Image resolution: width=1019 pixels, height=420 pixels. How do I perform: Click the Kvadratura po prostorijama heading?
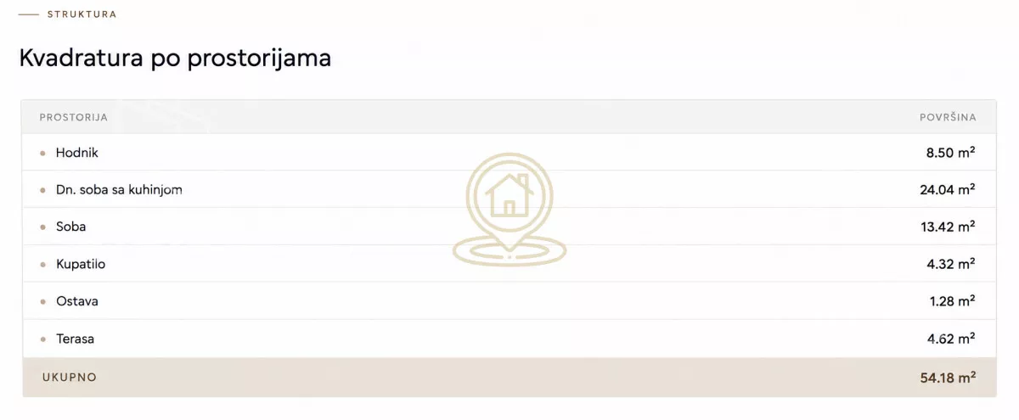pos(175,59)
